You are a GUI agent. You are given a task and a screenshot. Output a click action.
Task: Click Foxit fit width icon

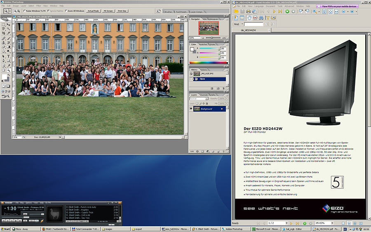click(336, 12)
